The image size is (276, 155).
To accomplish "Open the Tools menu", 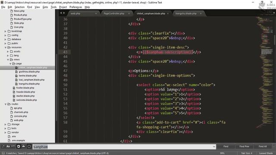I will (x=53, y=7).
